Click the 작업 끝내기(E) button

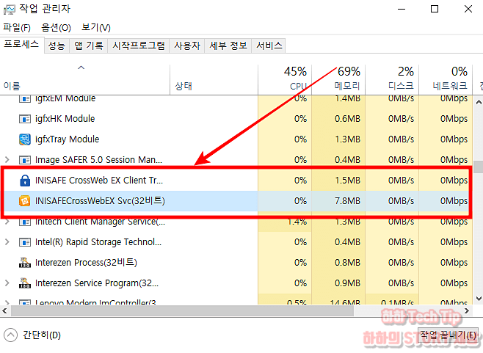[x=448, y=335]
